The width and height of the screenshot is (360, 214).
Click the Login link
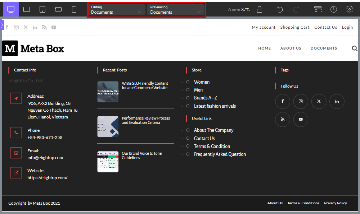coord(347,27)
